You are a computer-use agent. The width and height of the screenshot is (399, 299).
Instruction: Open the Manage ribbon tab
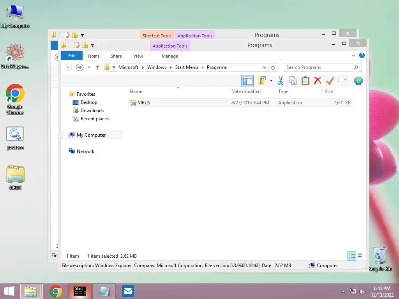[170, 56]
